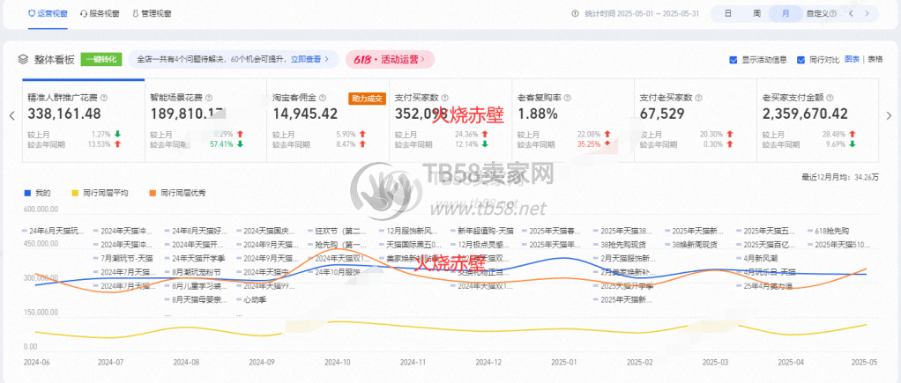Choose the 自定义 date range option
The height and width of the screenshot is (383, 901).
tap(817, 13)
